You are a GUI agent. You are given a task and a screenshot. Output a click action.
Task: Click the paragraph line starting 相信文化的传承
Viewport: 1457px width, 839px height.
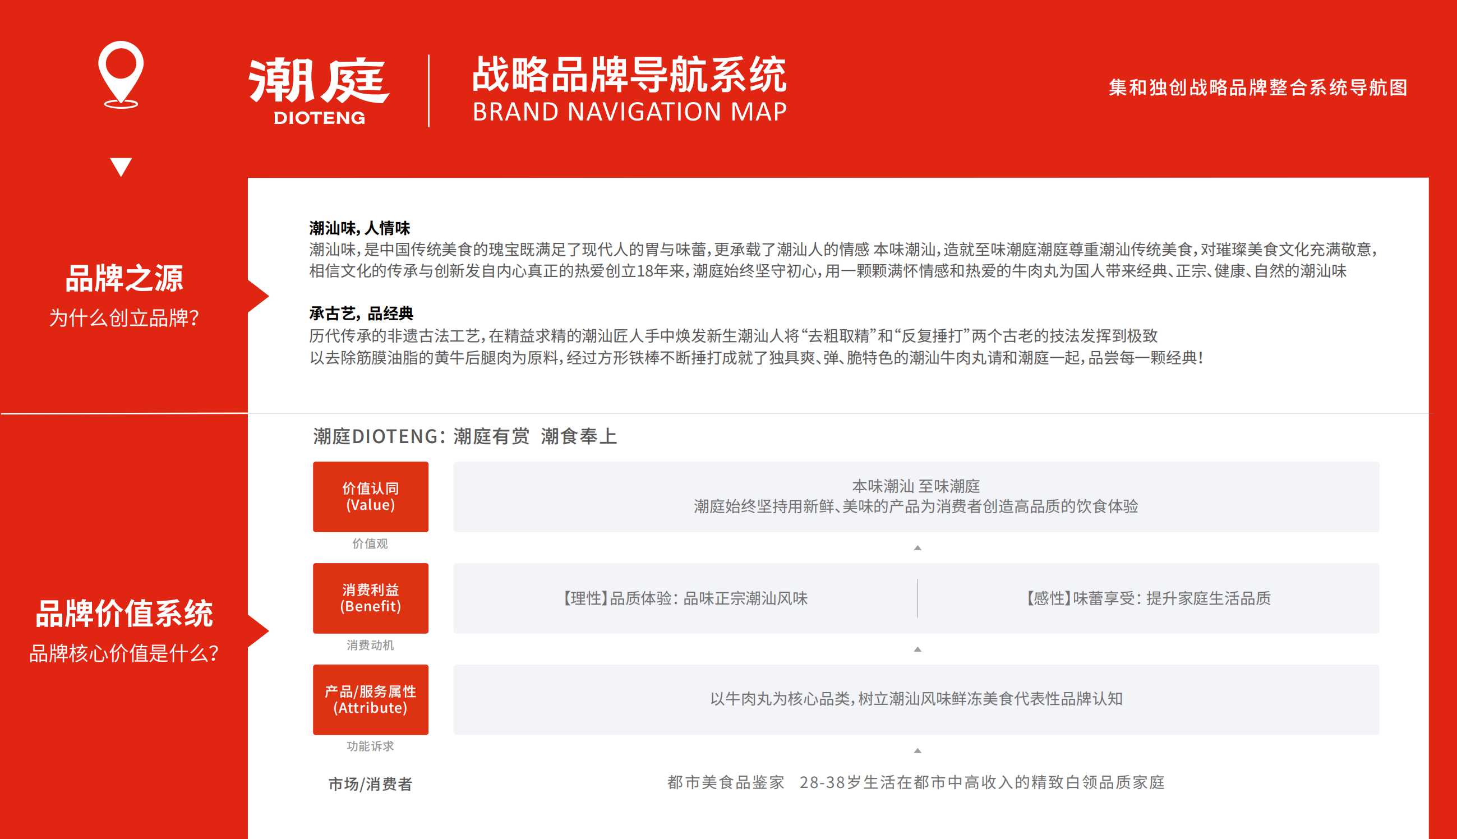[x=828, y=271]
